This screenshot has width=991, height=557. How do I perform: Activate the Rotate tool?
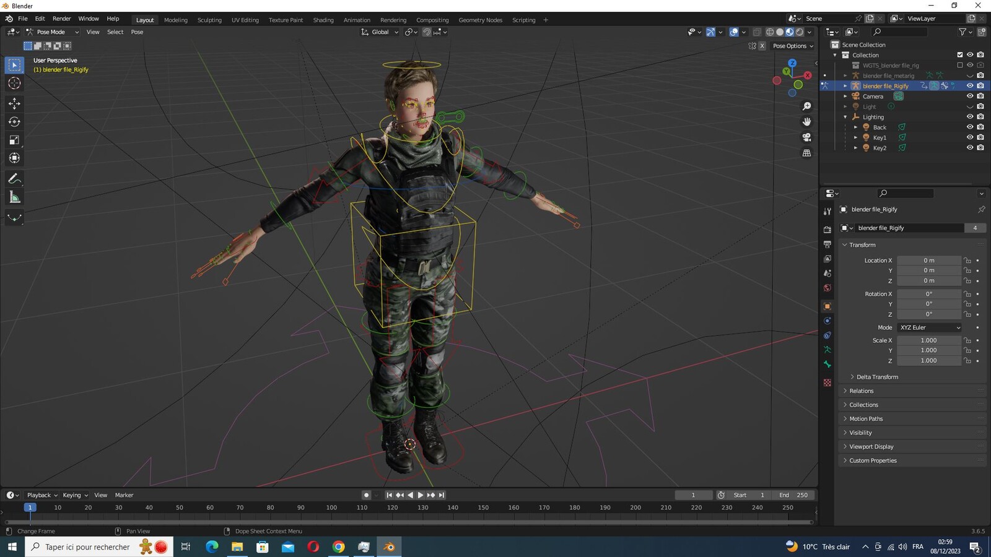point(14,122)
